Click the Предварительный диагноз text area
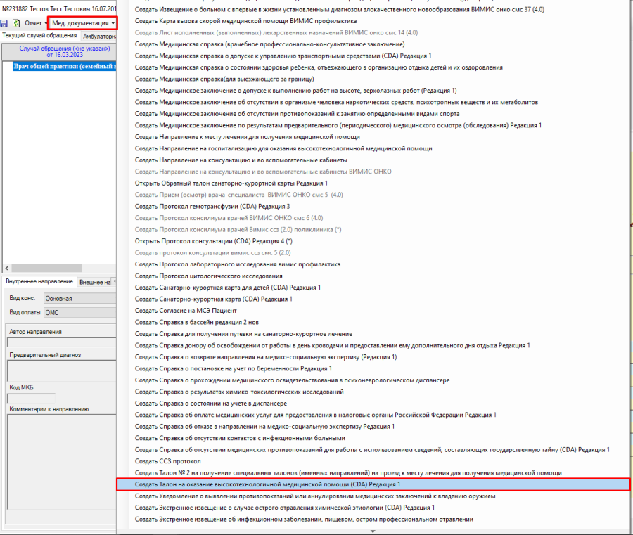 pyautogui.click(x=62, y=370)
